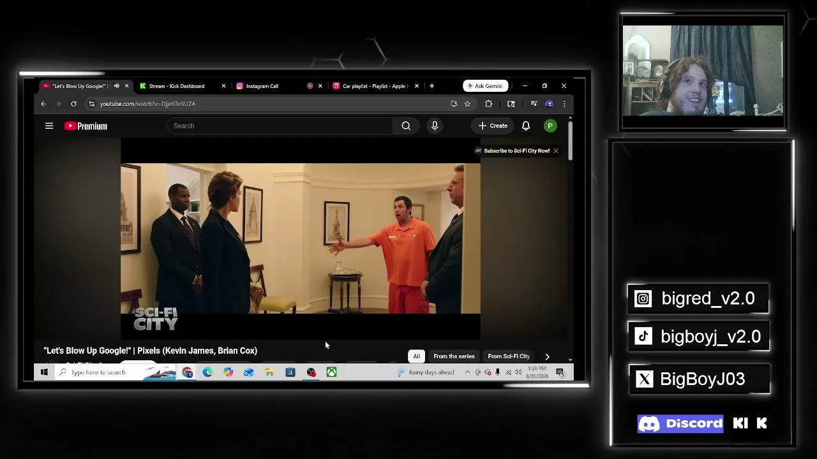This screenshot has width=817, height=459.
Task: Reload the YouTube page
Action: (x=74, y=104)
